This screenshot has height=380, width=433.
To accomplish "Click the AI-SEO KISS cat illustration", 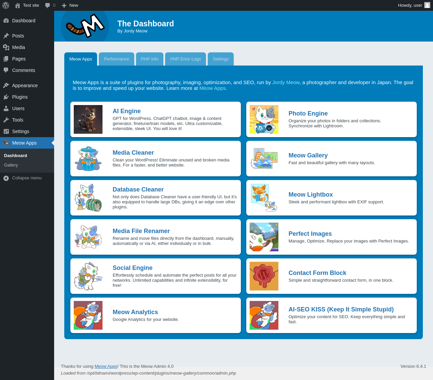I will coord(264,315).
